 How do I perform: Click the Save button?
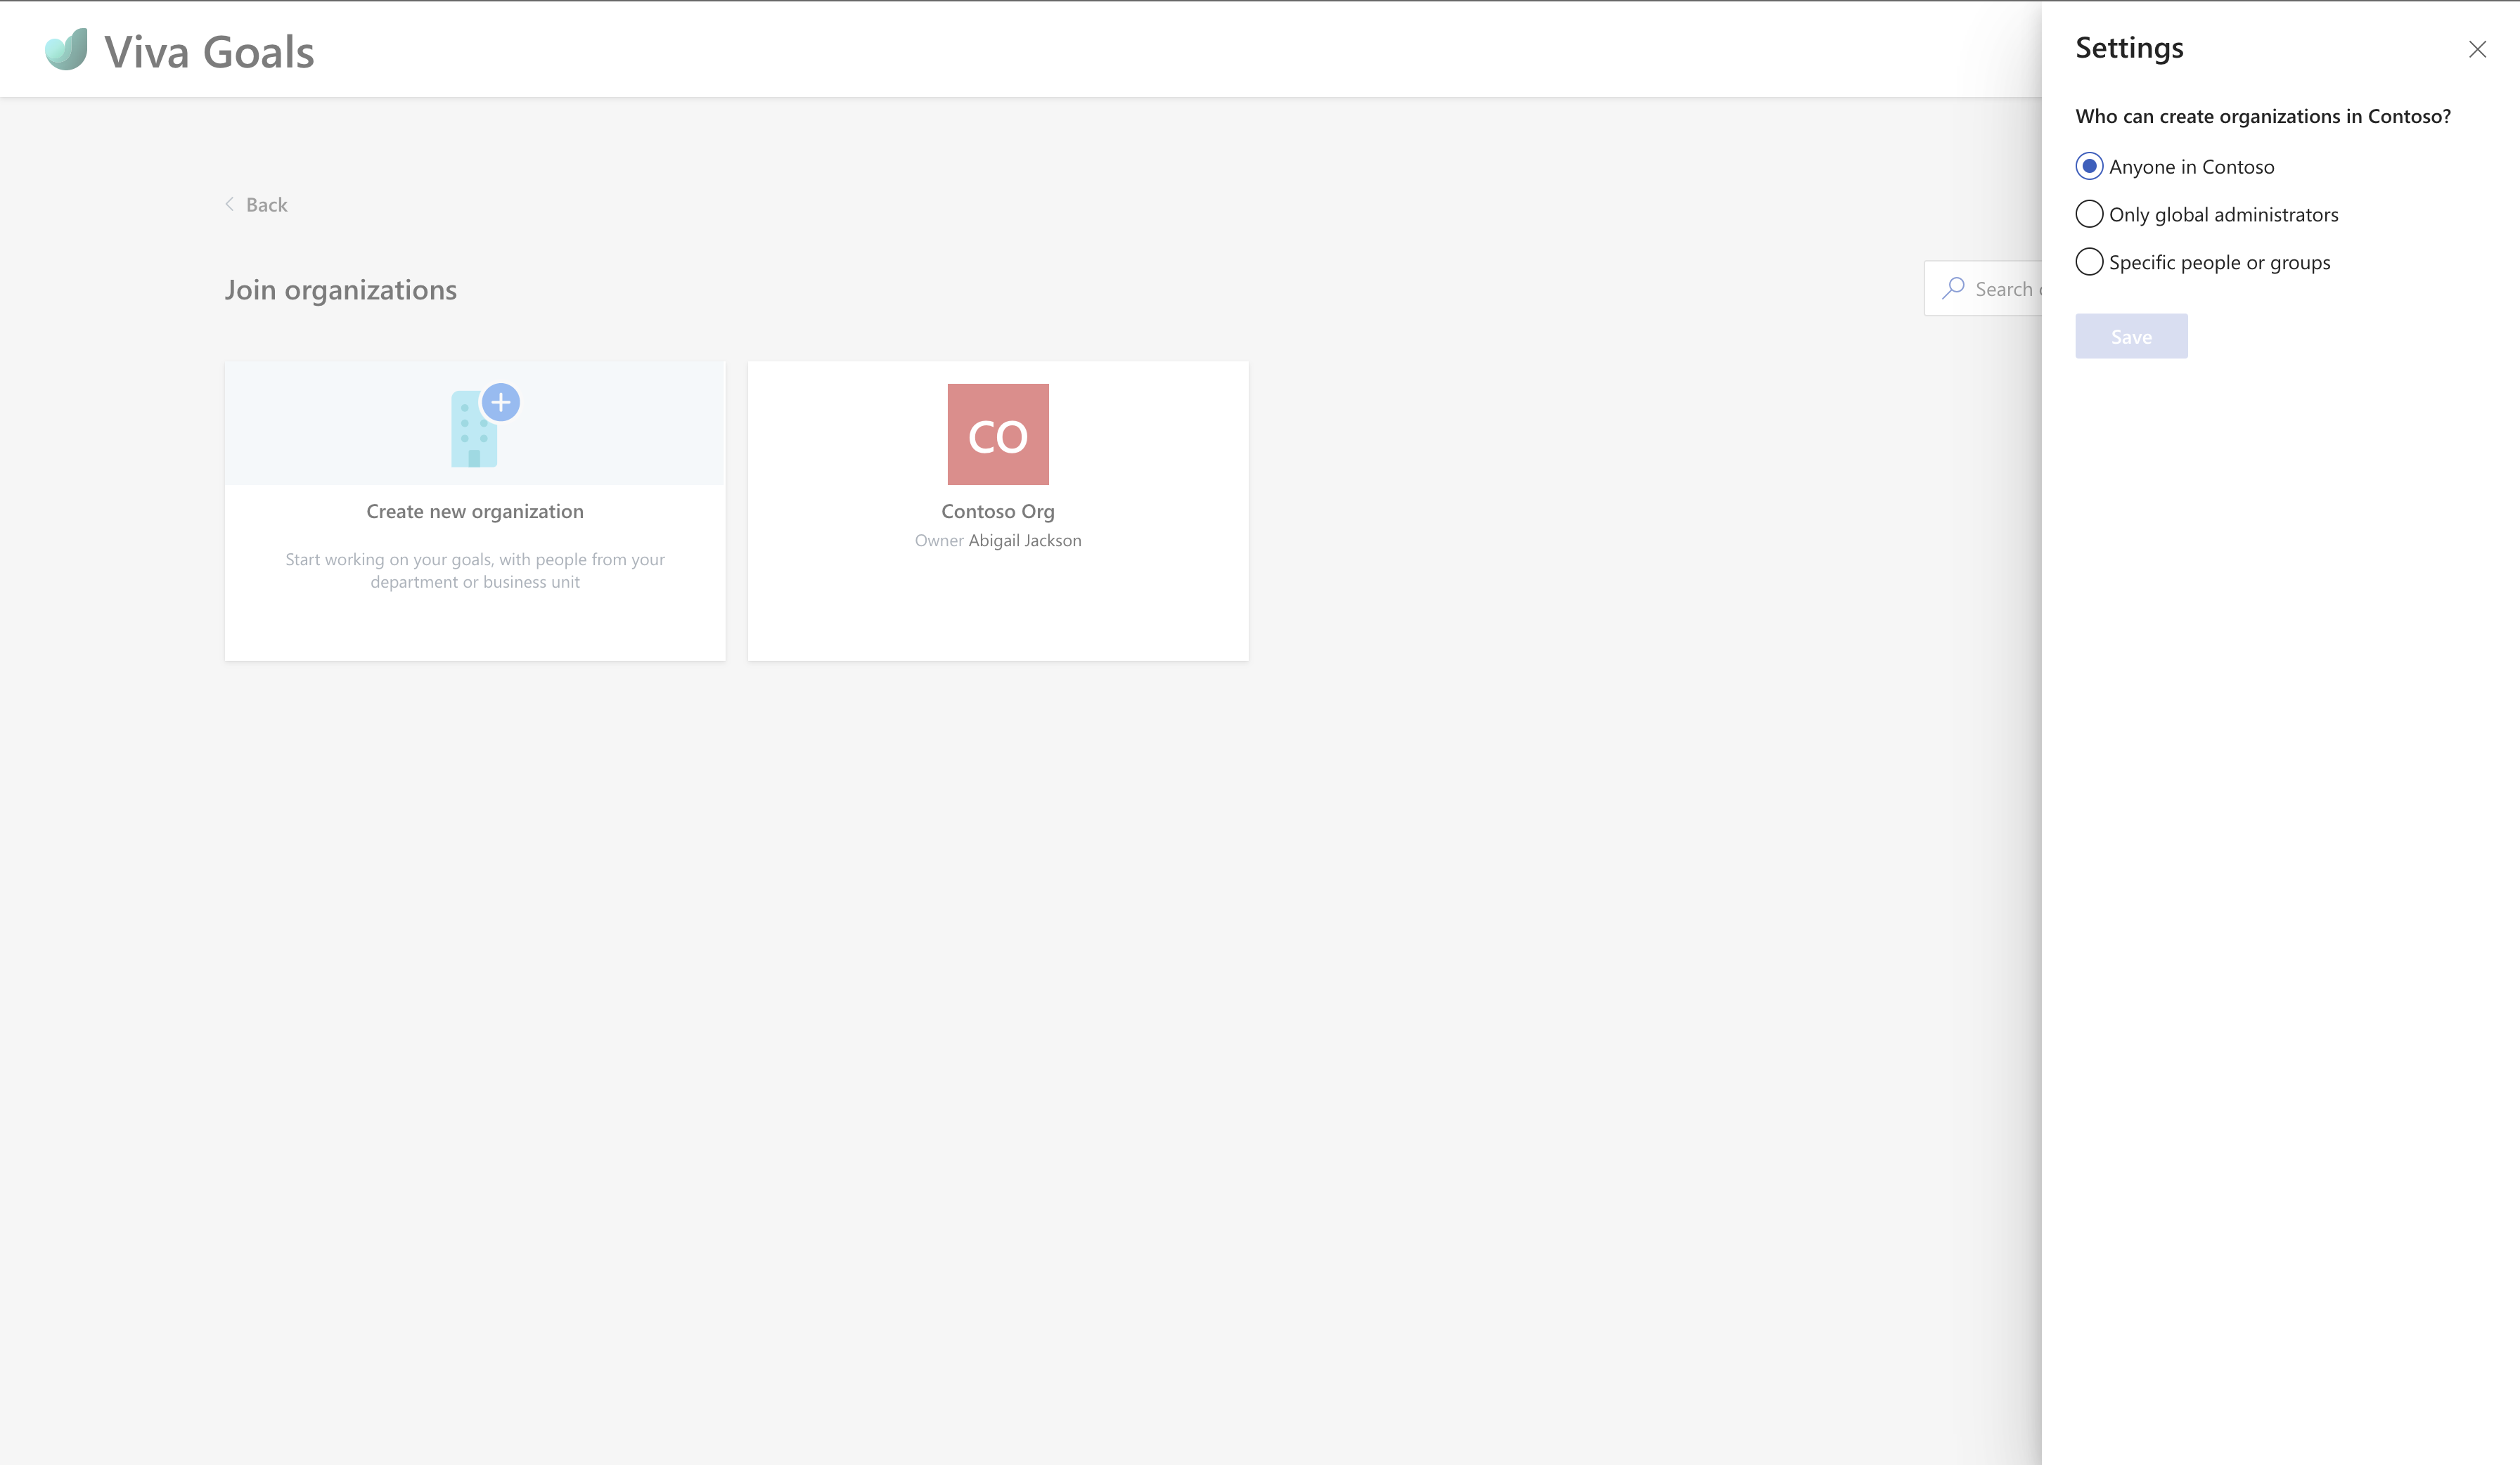click(x=2131, y=336)
